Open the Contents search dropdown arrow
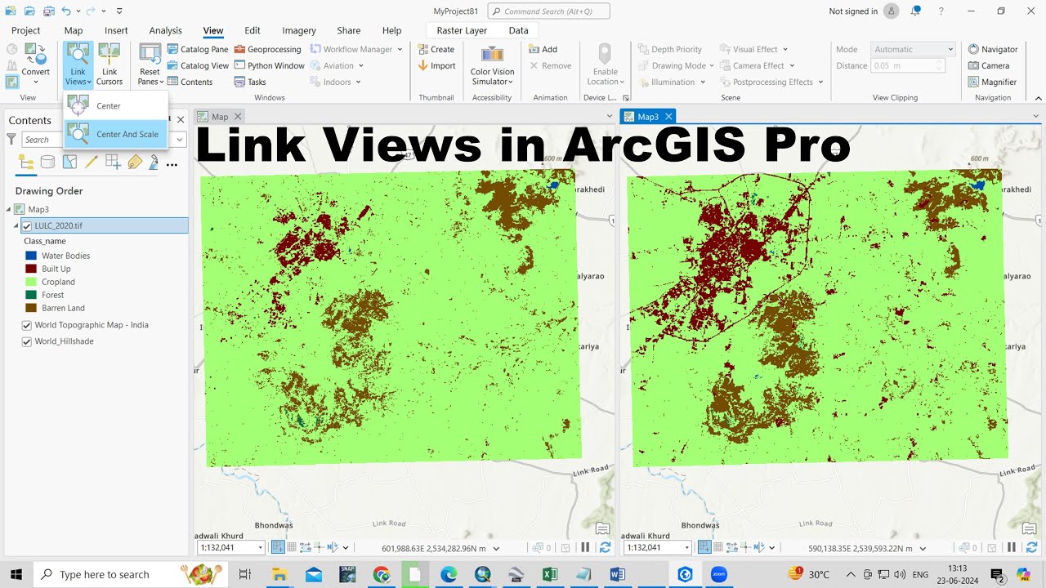The height and width of the screenshot is (588, 1046). (180, 140)
